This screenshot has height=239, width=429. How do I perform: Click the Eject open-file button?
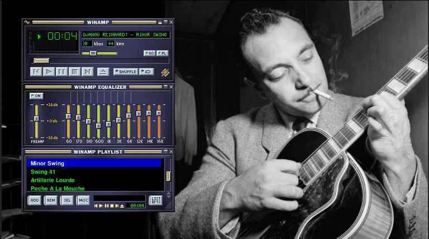tap(102, 71)
